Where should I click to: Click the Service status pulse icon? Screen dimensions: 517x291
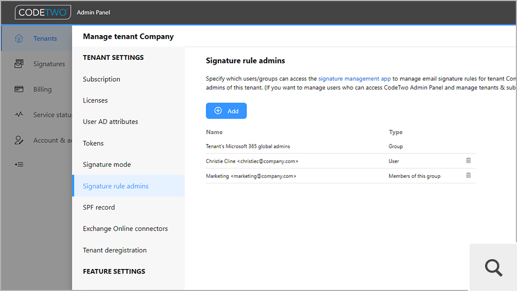[19, 115]
